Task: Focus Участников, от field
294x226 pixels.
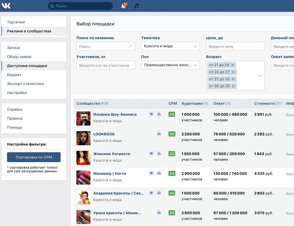Action: pos(105,65)
